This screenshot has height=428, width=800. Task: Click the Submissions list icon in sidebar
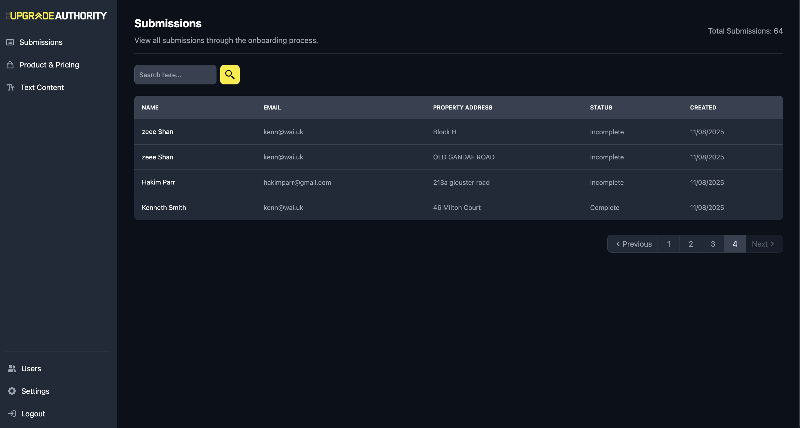click(x=10, y=42)
